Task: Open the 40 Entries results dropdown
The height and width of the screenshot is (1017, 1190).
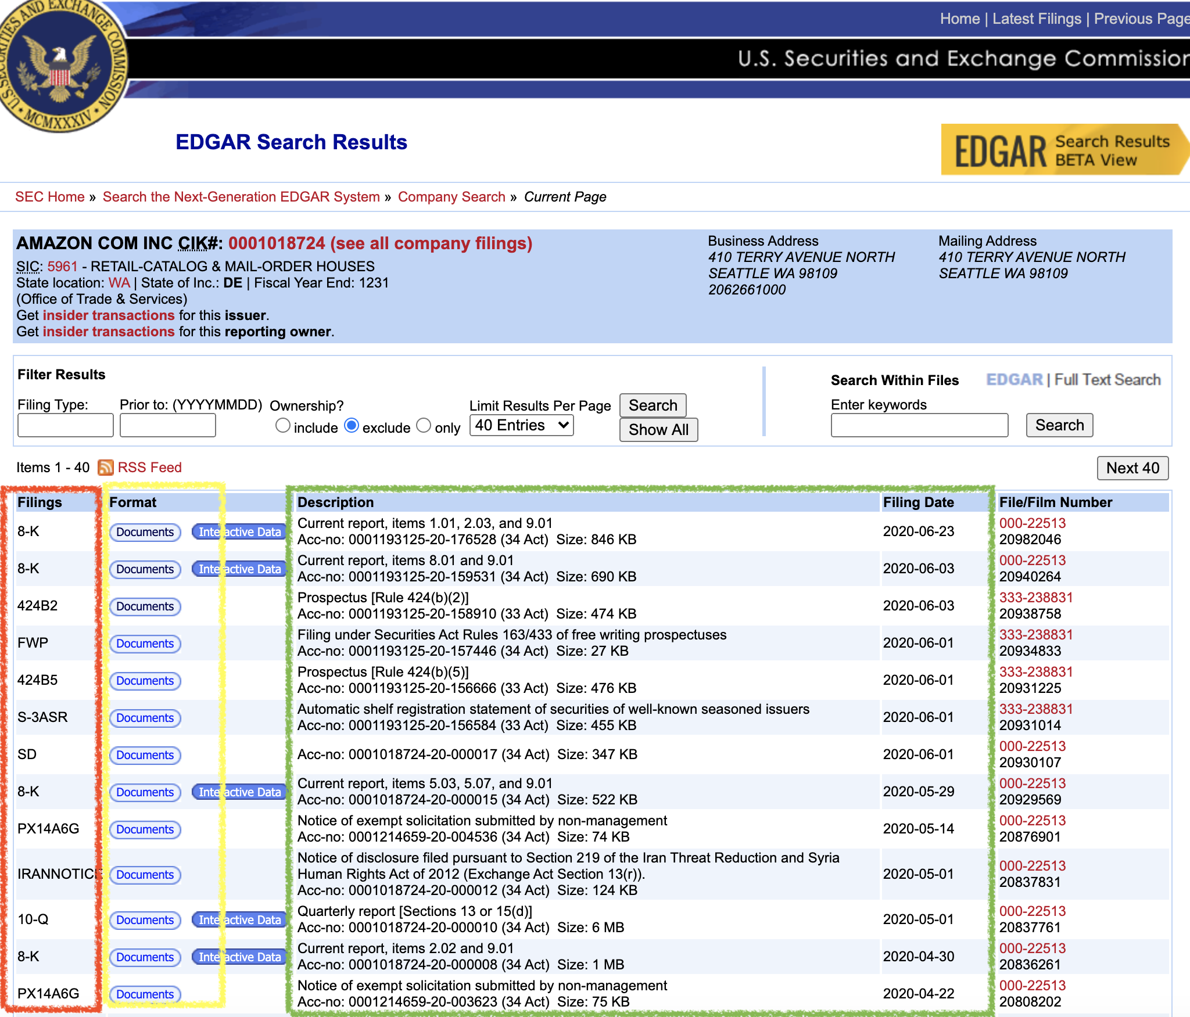Action: tap(521, 425)
